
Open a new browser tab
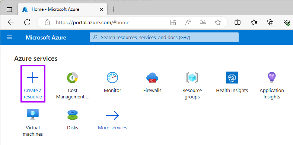pos(114,9)
